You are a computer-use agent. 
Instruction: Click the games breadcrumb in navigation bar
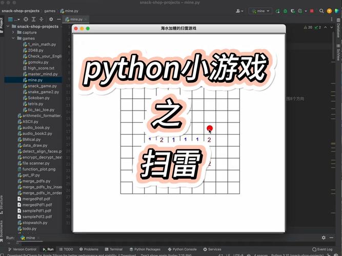click(x=50, y=11)
